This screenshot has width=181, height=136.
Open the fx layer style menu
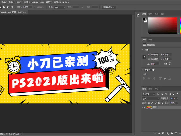tap(159, 133)
